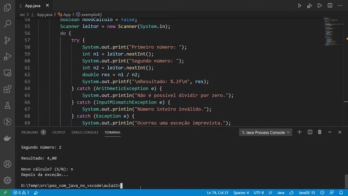Click line number 64 in gutter
The image size is (348, 196).
(27, 88)
